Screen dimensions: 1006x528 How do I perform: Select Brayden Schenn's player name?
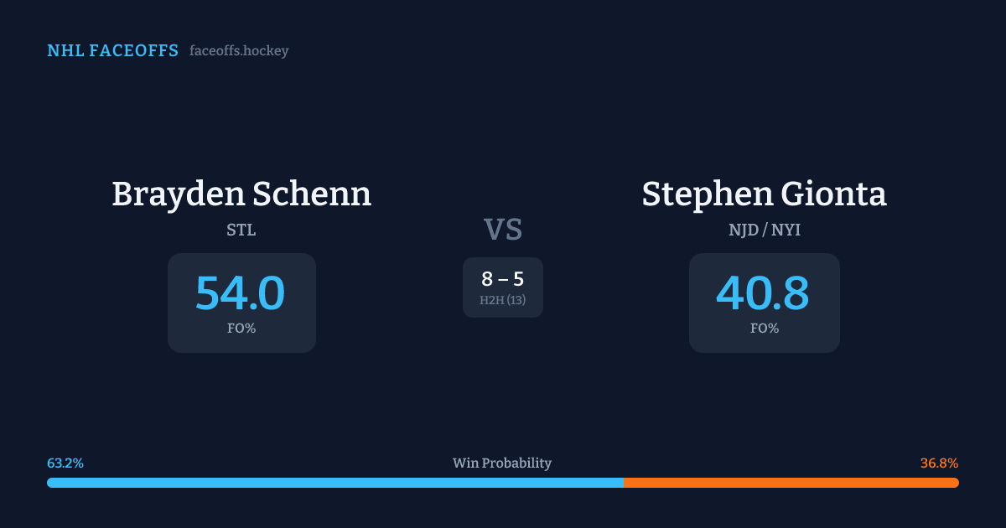(x=241, y=194)
